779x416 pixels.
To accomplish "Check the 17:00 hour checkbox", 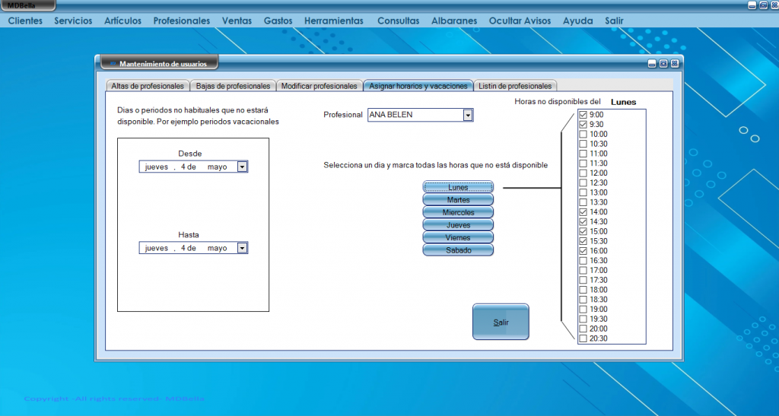I will point(583,270).
